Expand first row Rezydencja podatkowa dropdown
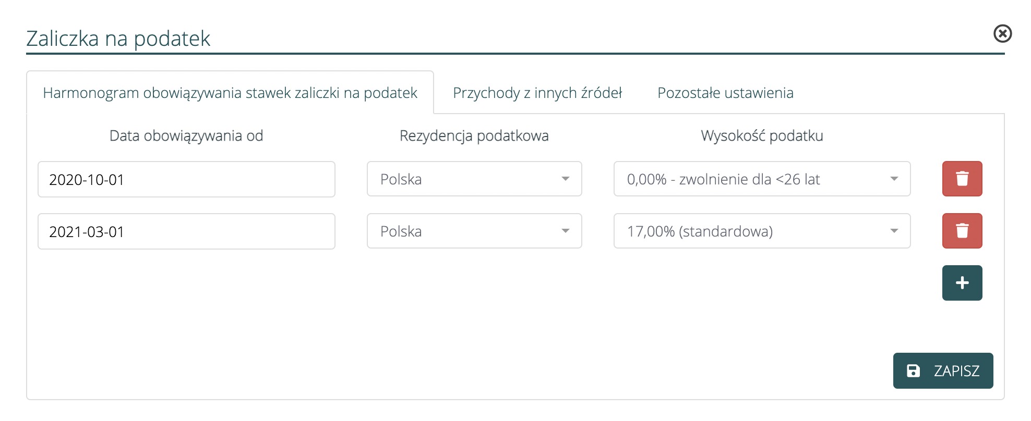The image size is (1031, 421). 474,179
